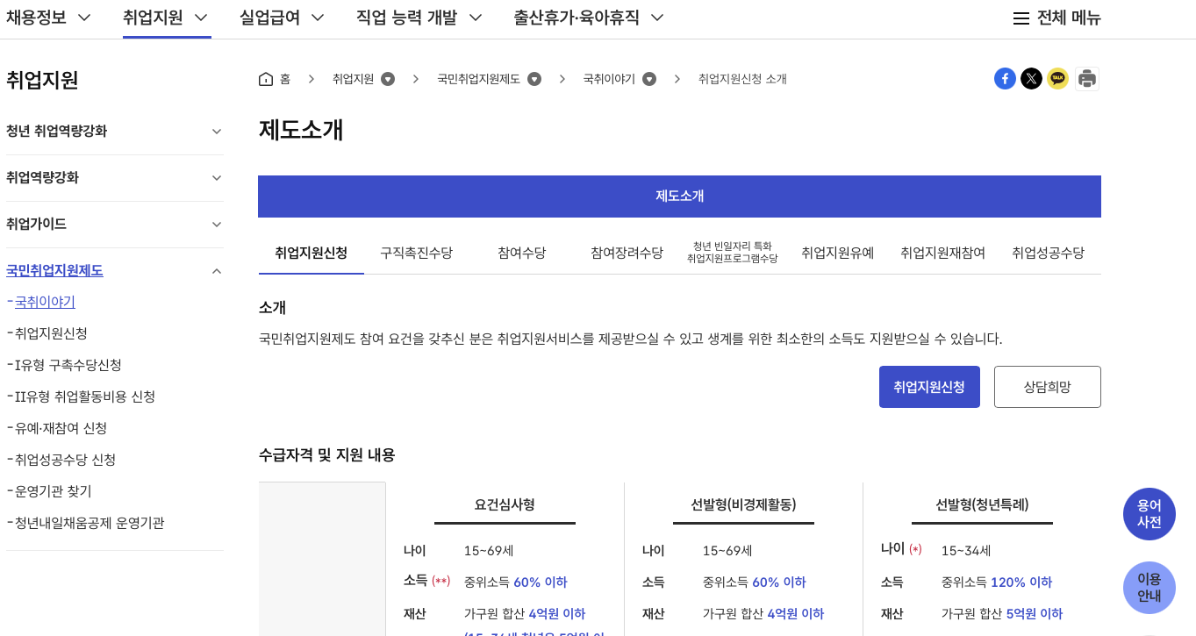Image resolution: width=1196 pixels, height=636 pixels.
Task: Open the 용어사전 floating button
Action: (x=1149, y=514)
